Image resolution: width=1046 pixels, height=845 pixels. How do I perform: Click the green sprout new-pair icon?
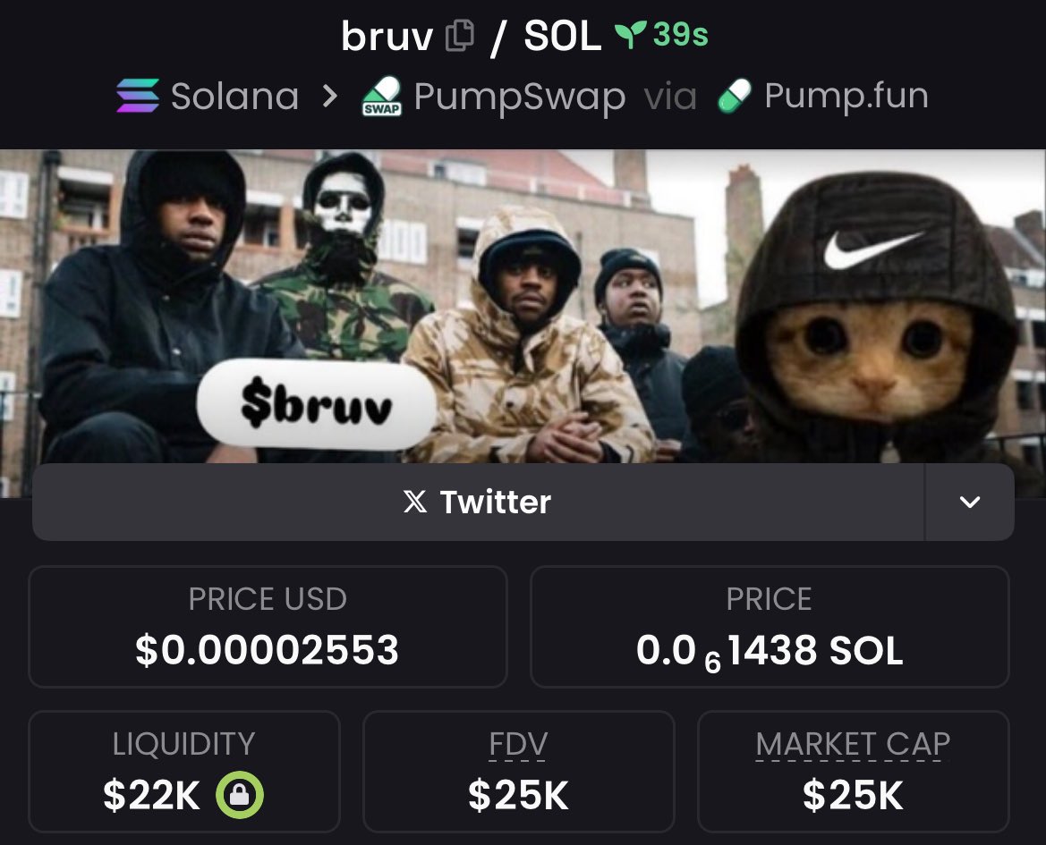[x=630, y=35]
